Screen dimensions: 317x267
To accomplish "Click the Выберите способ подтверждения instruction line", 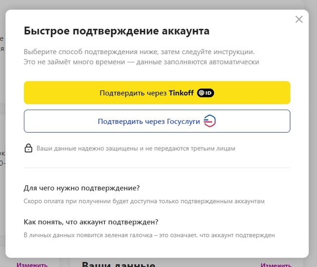I will (139, 52).
